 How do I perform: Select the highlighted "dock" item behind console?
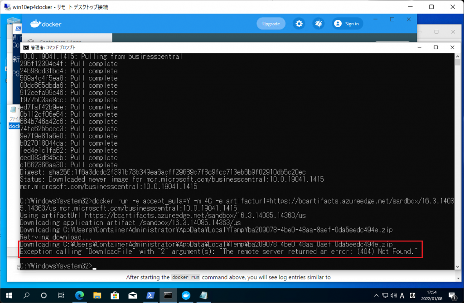[x=14, y=126]
